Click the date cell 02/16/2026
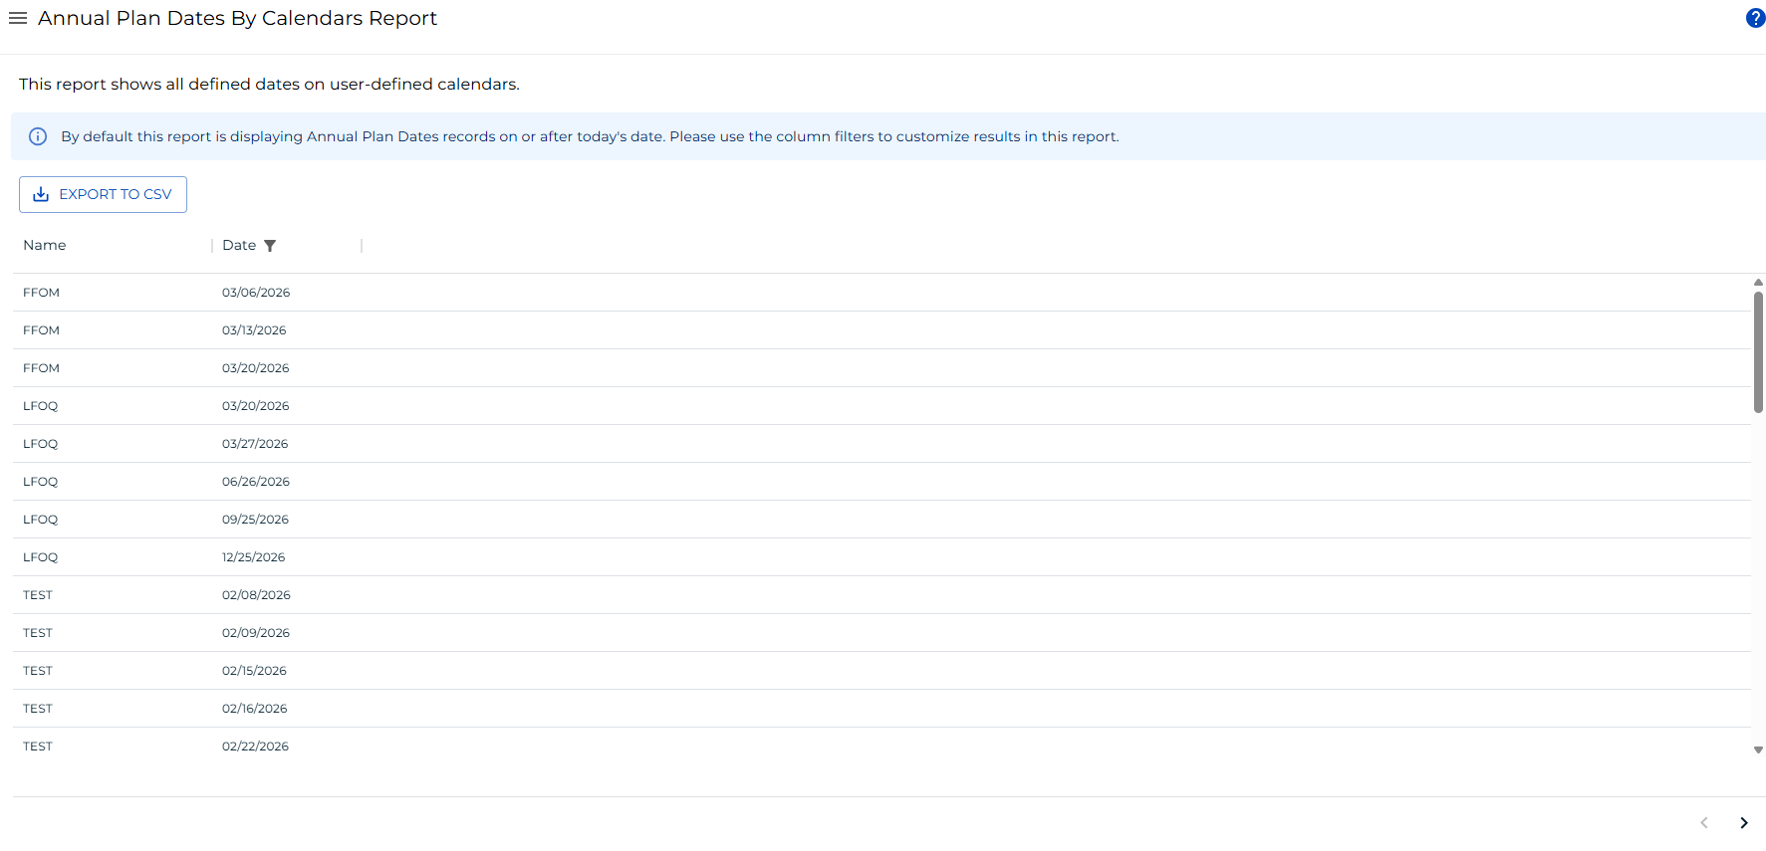The height and width of the screenshot is (851, 1766). tap(255, 709)
